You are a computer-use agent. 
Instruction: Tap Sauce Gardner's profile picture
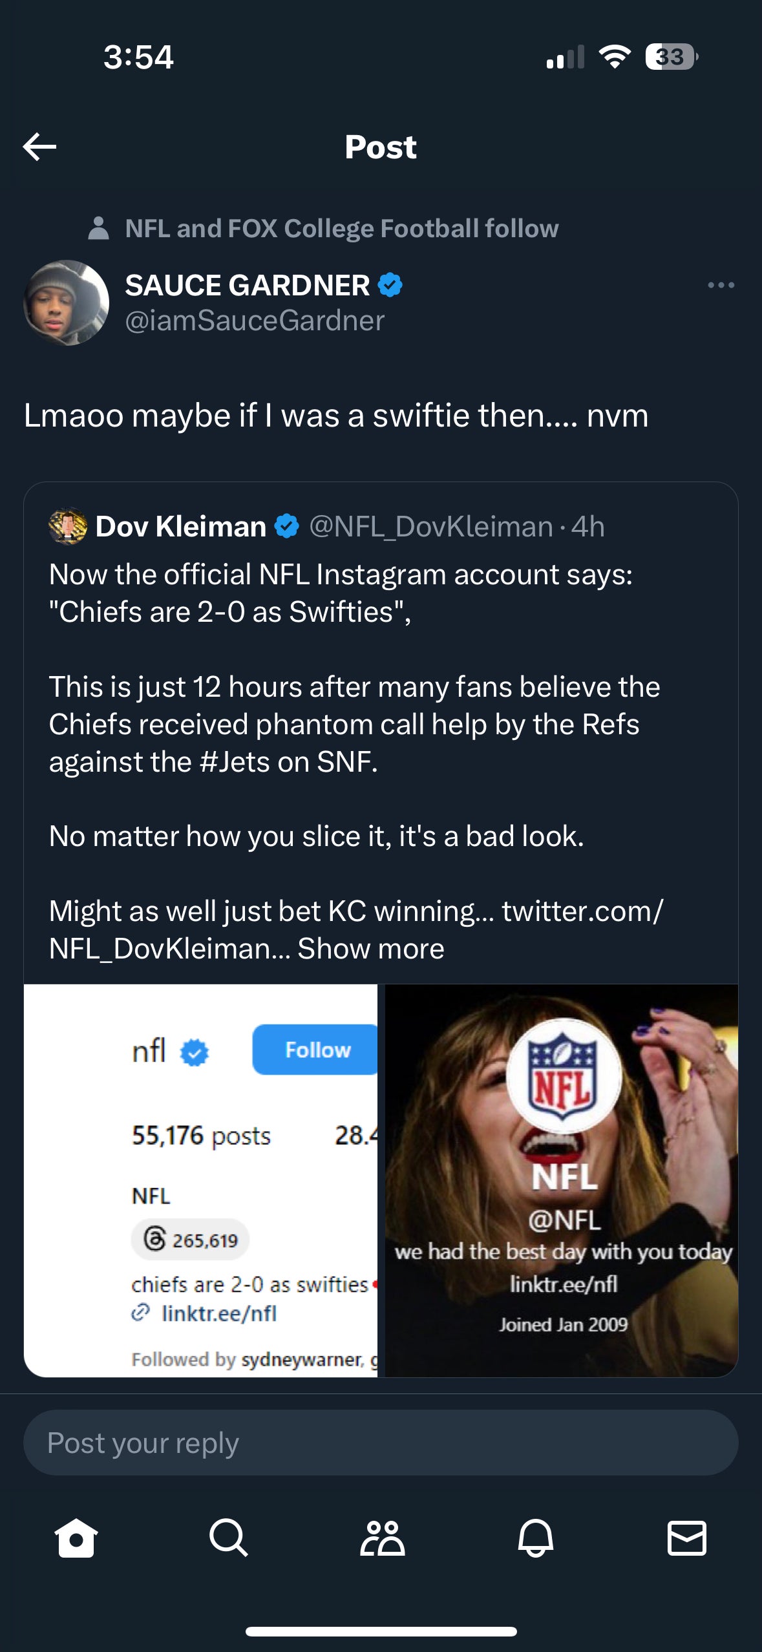[x=66, y=302]
